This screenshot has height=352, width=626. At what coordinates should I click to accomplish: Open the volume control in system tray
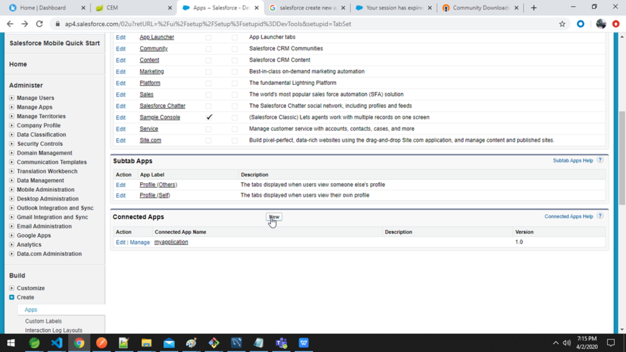[x=567, y=343]
